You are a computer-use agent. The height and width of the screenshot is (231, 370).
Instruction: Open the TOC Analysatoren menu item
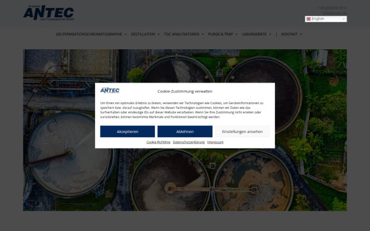pyautogui.click(x=181, y=34)
